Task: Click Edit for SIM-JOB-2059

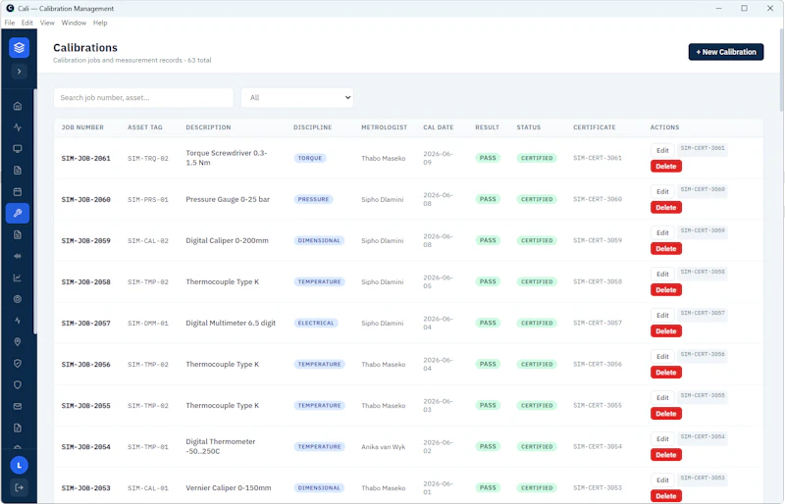Action: pyautogui.click(x=662, y=232)
